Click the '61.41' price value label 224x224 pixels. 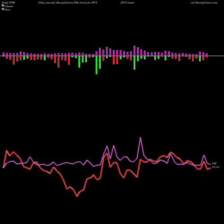tap(215, 167)
